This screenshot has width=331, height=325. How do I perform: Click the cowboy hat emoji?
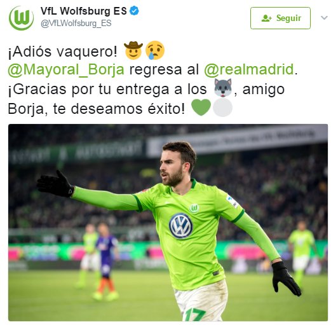[133, 50]
